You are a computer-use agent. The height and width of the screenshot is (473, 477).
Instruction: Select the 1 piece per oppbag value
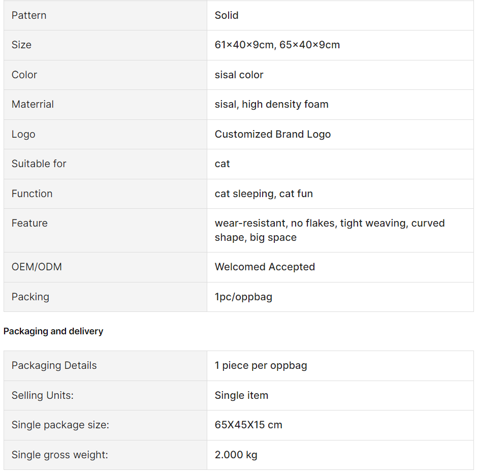click(x=261, y=365)
